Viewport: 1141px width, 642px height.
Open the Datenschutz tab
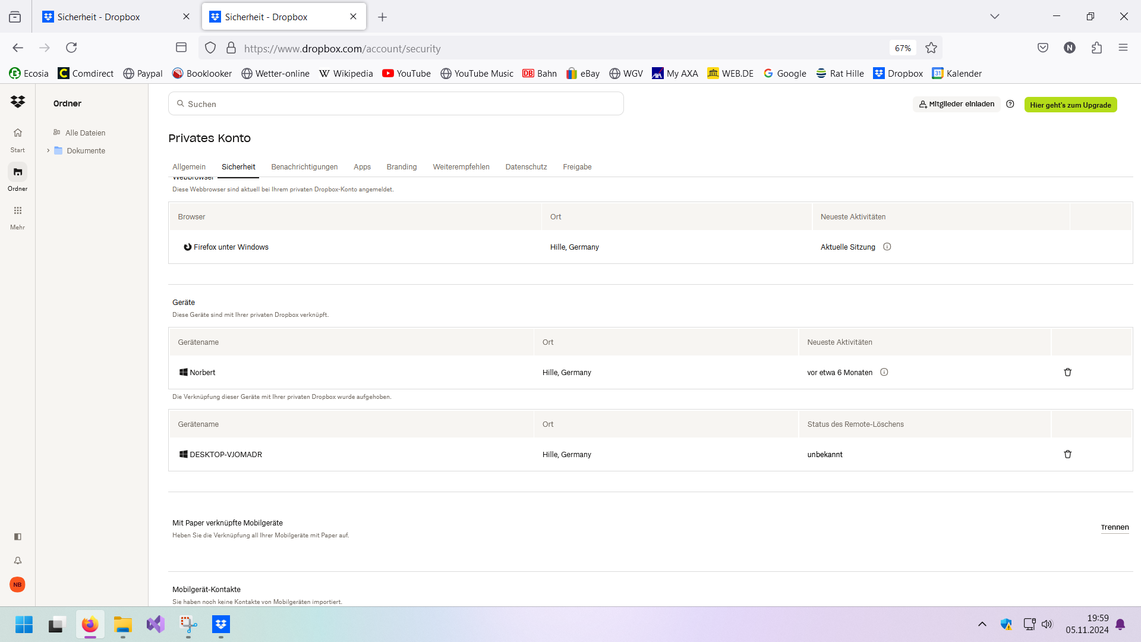pyautogui.click(x=526, y=167)
